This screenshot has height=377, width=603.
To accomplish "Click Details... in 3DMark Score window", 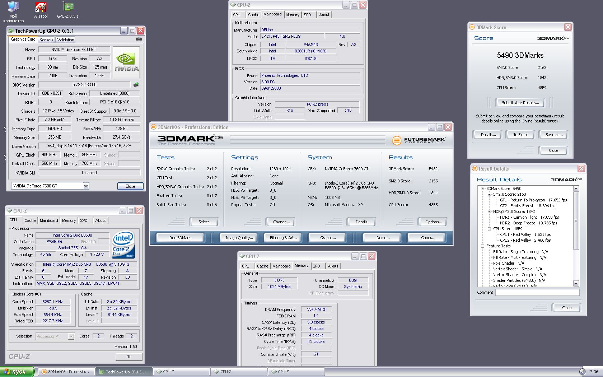I will tap(488, 135).
